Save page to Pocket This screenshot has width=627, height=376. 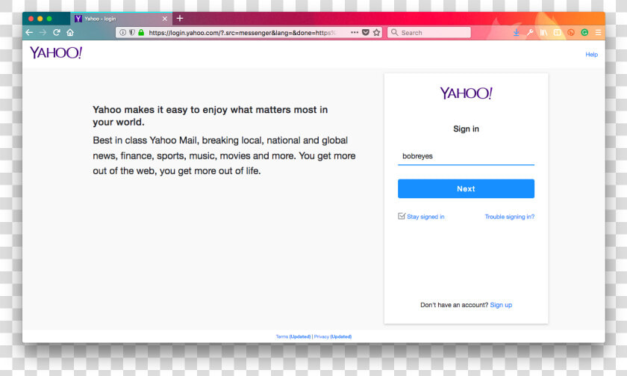[x=366, y=32]
